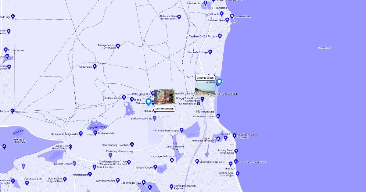Click the Ølgod restaurant pin

[x=132, y=100]
